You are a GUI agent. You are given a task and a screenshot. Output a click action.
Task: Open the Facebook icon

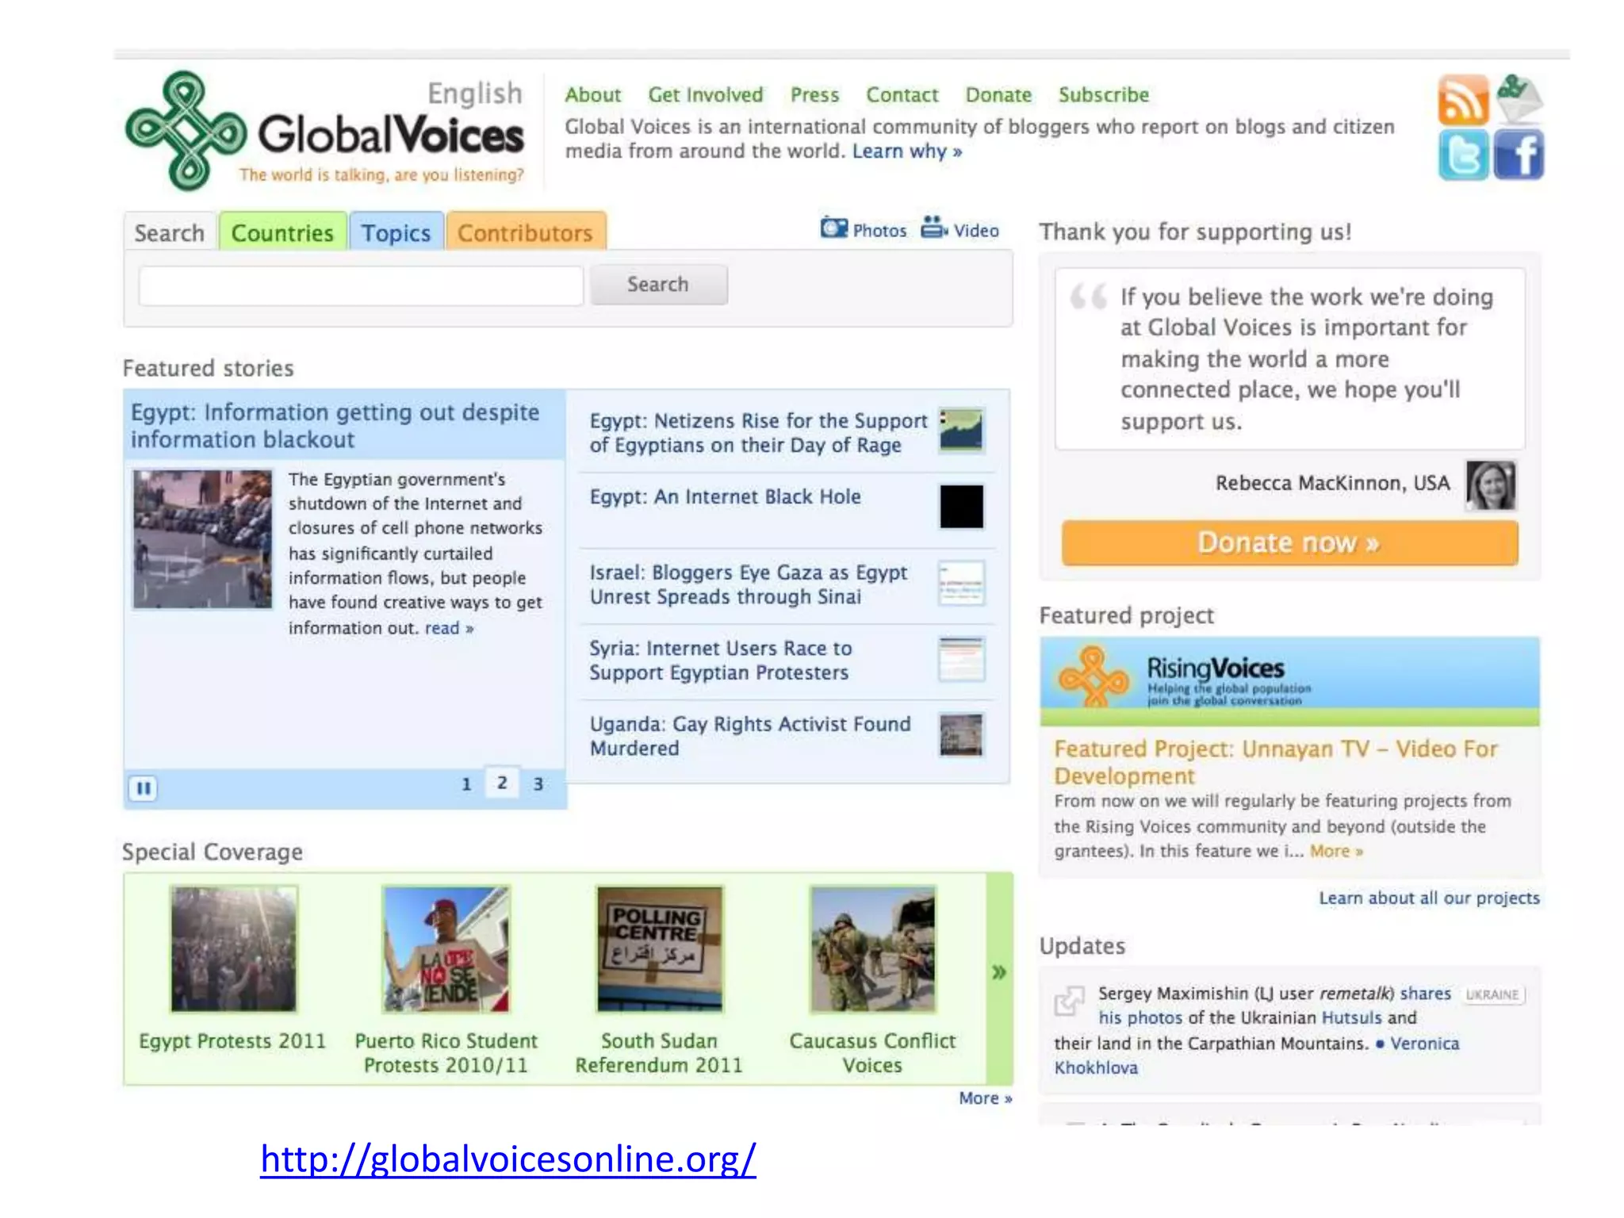pyautogui.click(x=1519, y=155)
